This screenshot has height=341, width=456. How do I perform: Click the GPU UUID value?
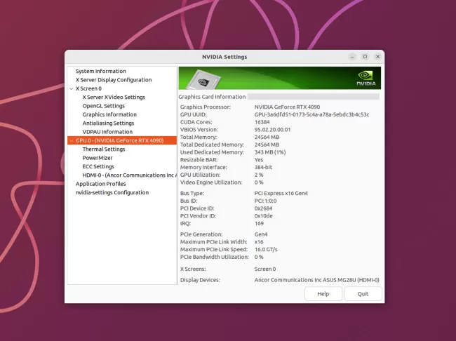point(311,114)
